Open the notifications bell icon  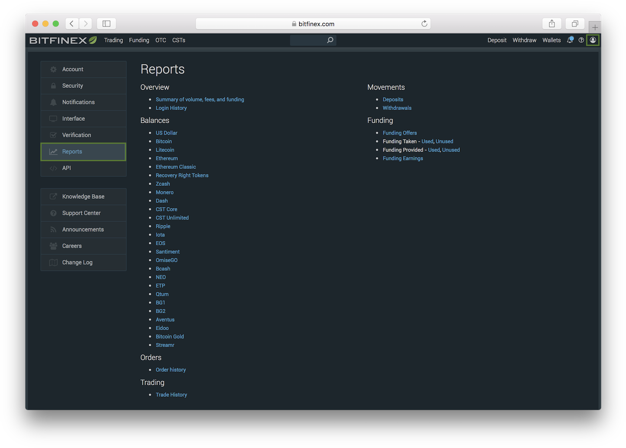570,40
